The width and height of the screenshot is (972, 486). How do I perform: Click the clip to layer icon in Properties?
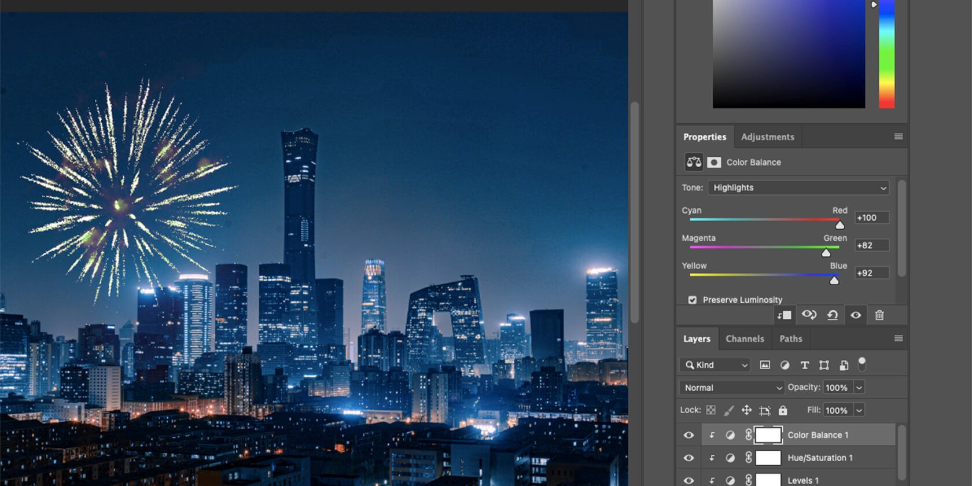coord(785,315)
